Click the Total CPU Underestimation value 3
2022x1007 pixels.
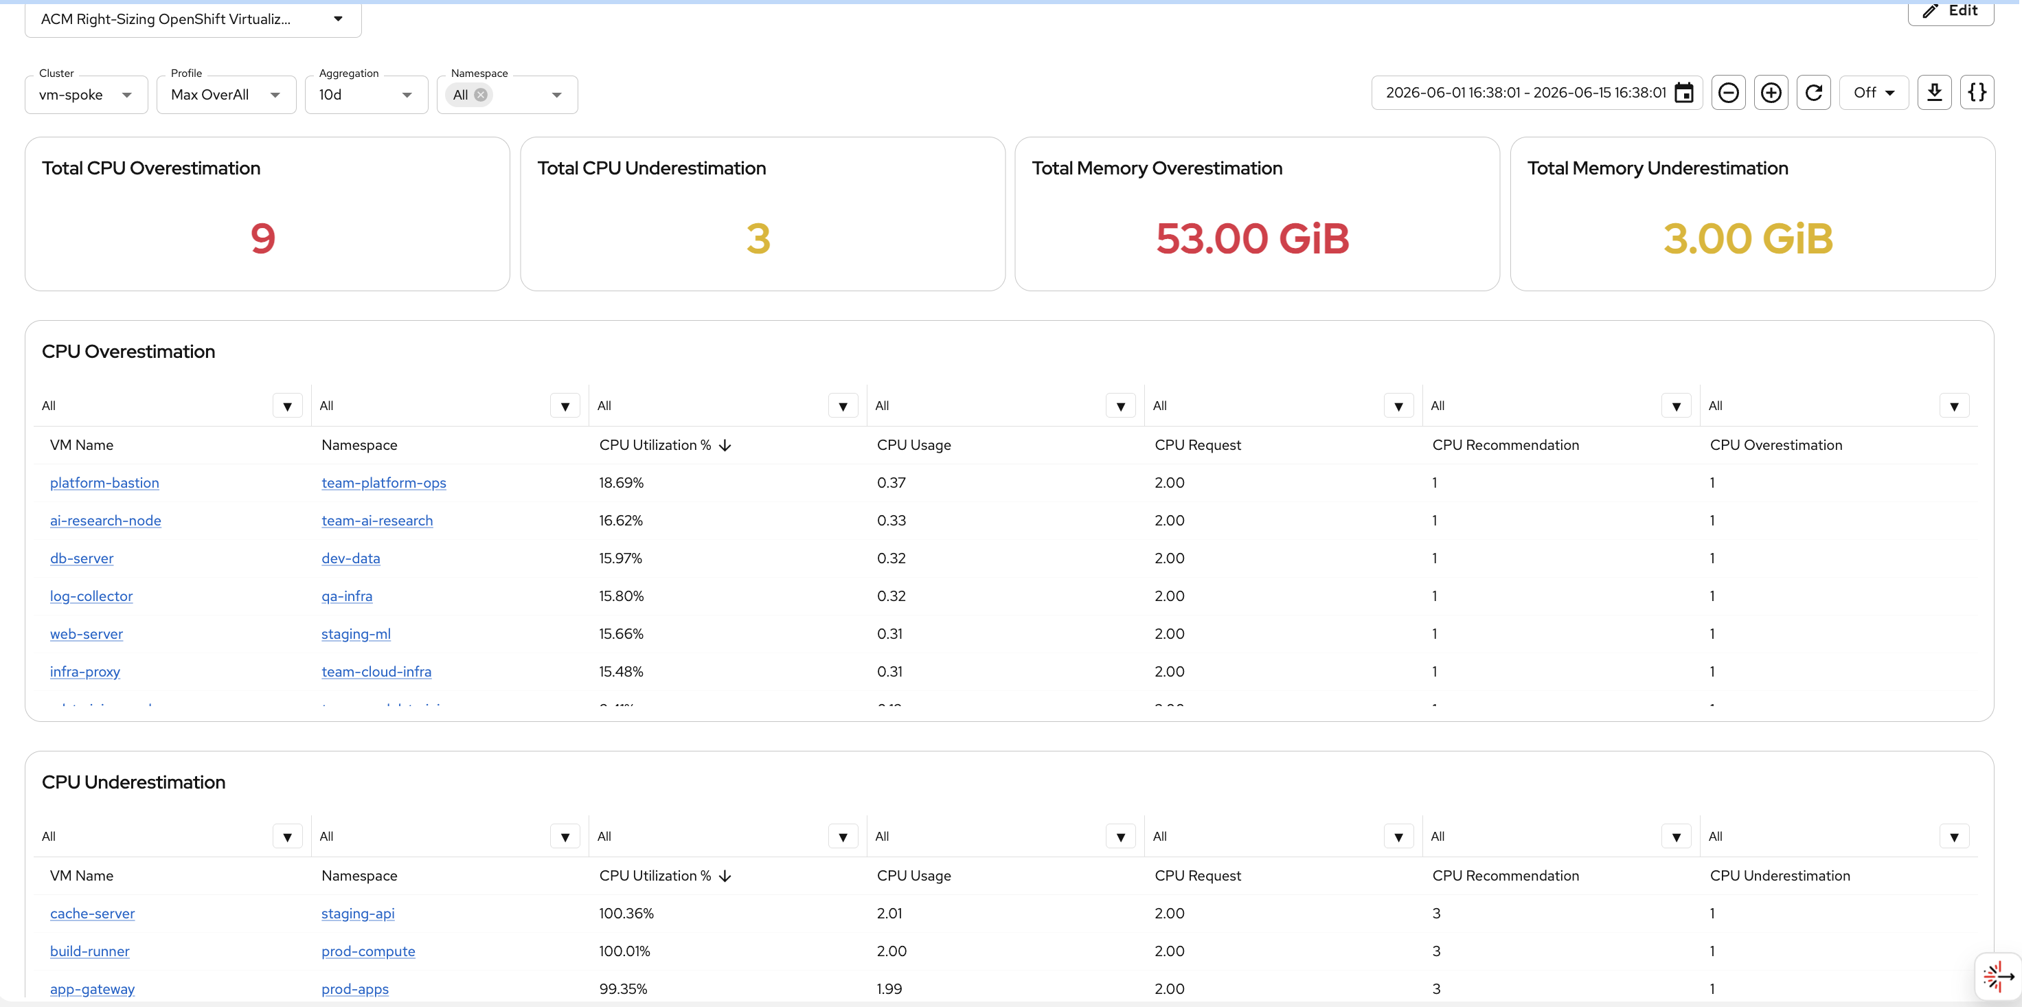(758, 238)
